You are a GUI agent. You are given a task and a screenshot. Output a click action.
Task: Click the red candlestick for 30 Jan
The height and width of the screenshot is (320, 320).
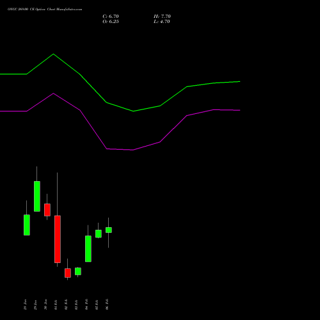pos(47,210)
